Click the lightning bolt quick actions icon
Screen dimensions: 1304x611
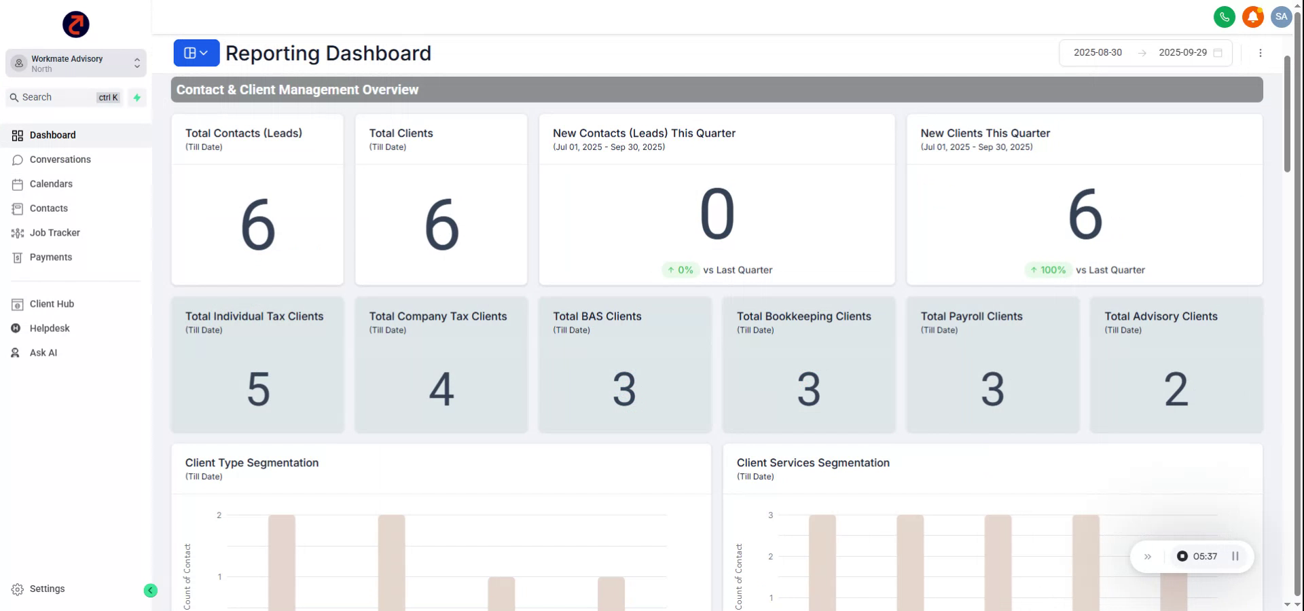click(x=137, y=98)
